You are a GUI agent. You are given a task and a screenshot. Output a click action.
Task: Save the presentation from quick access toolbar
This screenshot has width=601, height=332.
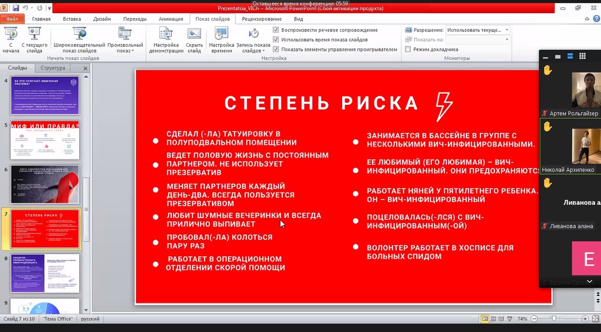[15, 8]
